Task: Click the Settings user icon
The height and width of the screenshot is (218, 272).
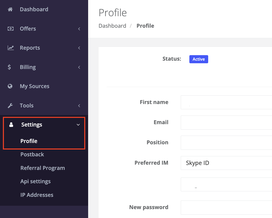Action: (x=11, y=124)
